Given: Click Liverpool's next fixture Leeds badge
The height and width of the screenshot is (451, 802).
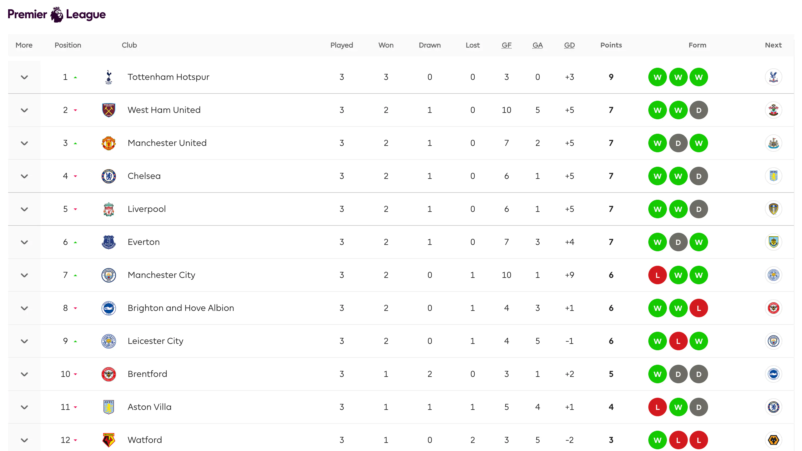Looking at the screenshot, I should [773, 209].
